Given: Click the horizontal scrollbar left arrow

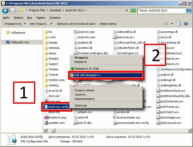Looking at the screenshot, I should (x=46, y=130).
